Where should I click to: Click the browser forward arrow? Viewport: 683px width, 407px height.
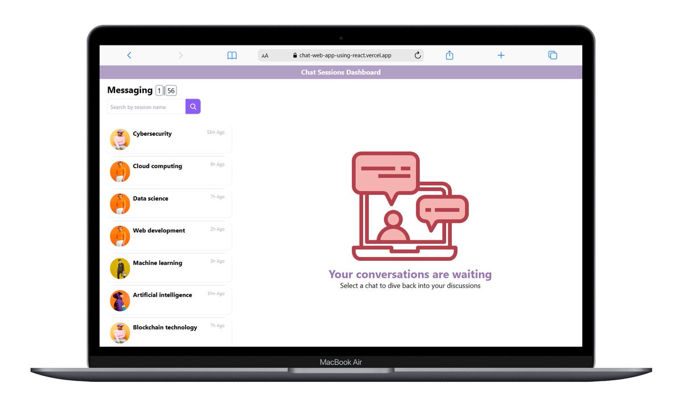[180, 55]
